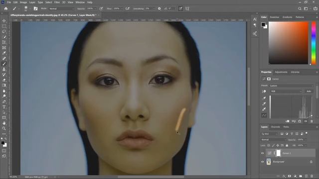Open the RGB channel dropdown in Curves
Screen dimensions: 319x179
coord(286,91)
